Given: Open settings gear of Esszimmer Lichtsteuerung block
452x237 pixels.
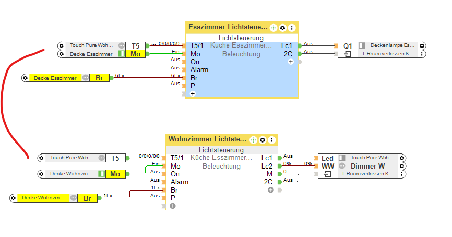Looking at the screenshot, I should (x=282, y=28).
